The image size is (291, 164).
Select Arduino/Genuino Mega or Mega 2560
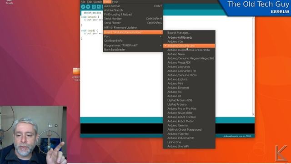click(x=189, y=58)
